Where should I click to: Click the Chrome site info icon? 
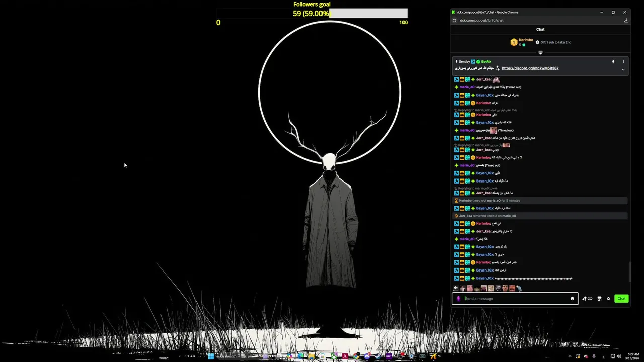click(x=455, y=21)
